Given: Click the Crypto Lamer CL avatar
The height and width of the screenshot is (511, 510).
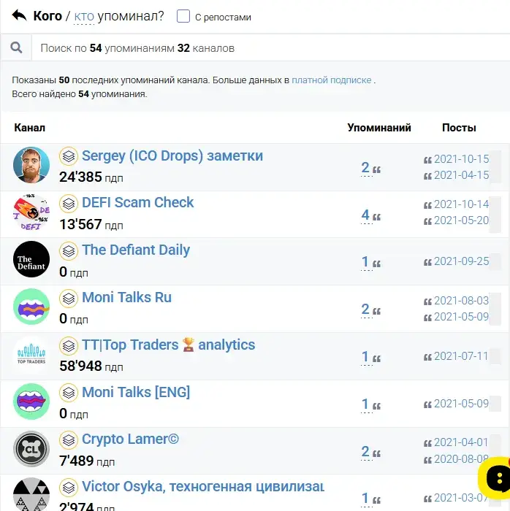Looking at the screenshot, I should (31, 449).
